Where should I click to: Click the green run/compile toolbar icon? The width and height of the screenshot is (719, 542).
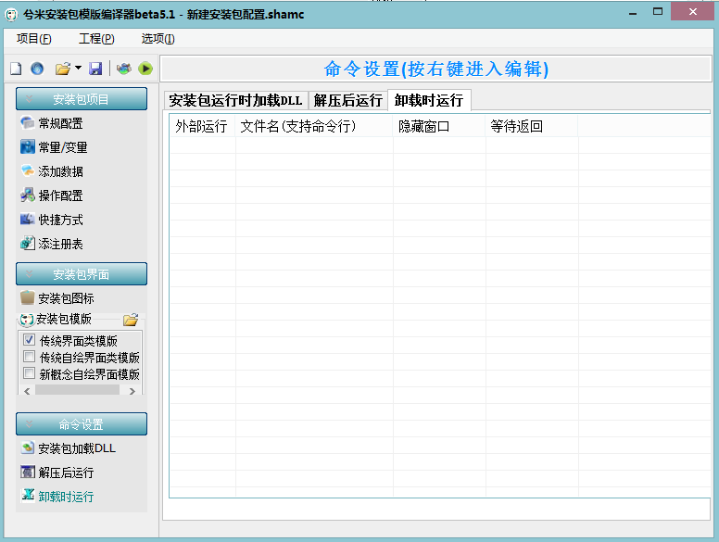coord(145,69)
